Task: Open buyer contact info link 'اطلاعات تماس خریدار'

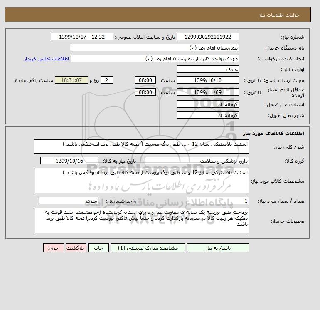Action: coord(47,59)
